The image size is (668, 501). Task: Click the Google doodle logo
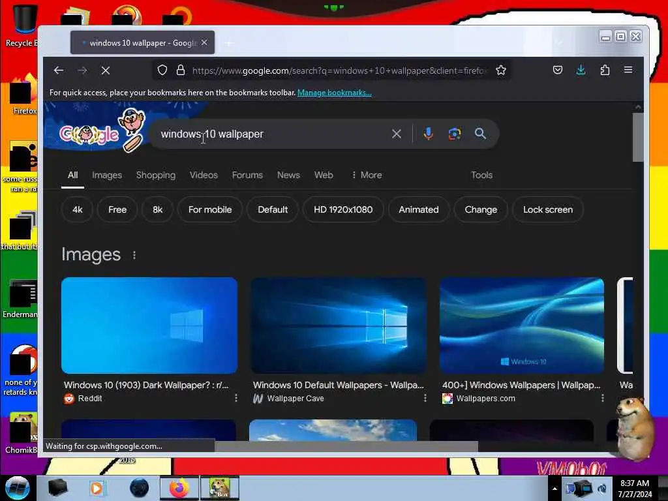[102, 130]
